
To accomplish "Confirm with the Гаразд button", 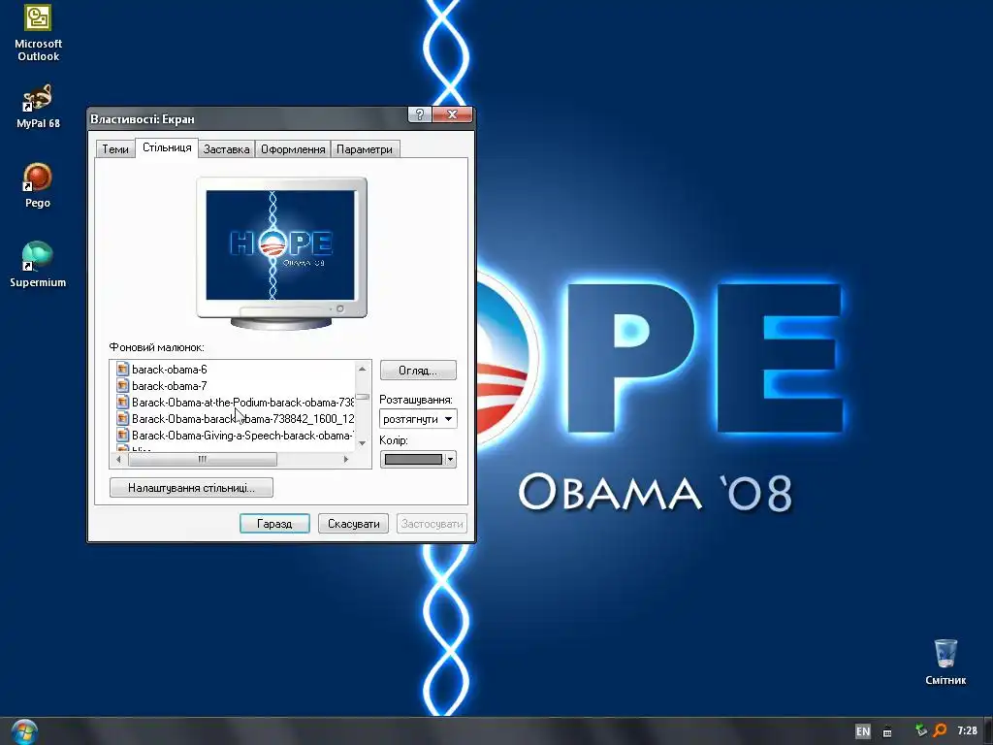I will pyautogui.click(x=274, y=524).
